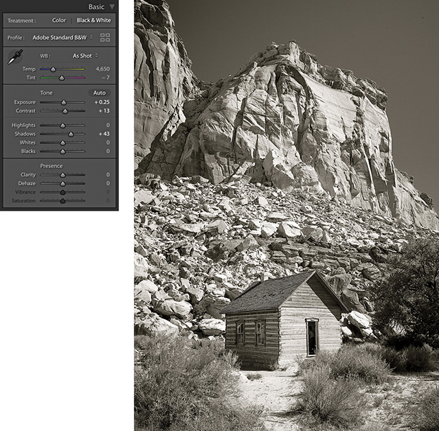Click the Shadows slider handle
439x431 pixels.
click(71, 134)
